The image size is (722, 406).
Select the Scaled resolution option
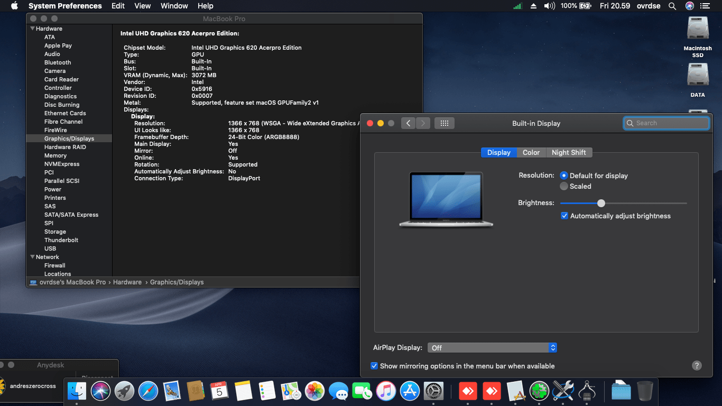coord(565,186)
